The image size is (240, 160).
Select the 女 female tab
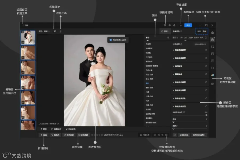[186, 38]
